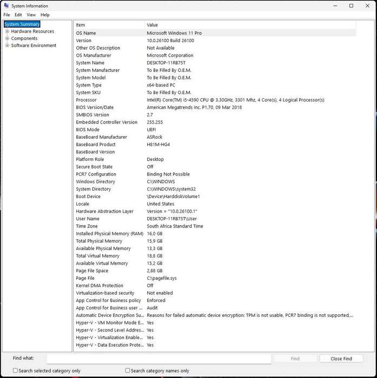Image resolution: width=377 pixels, height=378 pixels.
Task: Click DESKTOP-11RB75T system name value
Action: [x=166, y=63]
